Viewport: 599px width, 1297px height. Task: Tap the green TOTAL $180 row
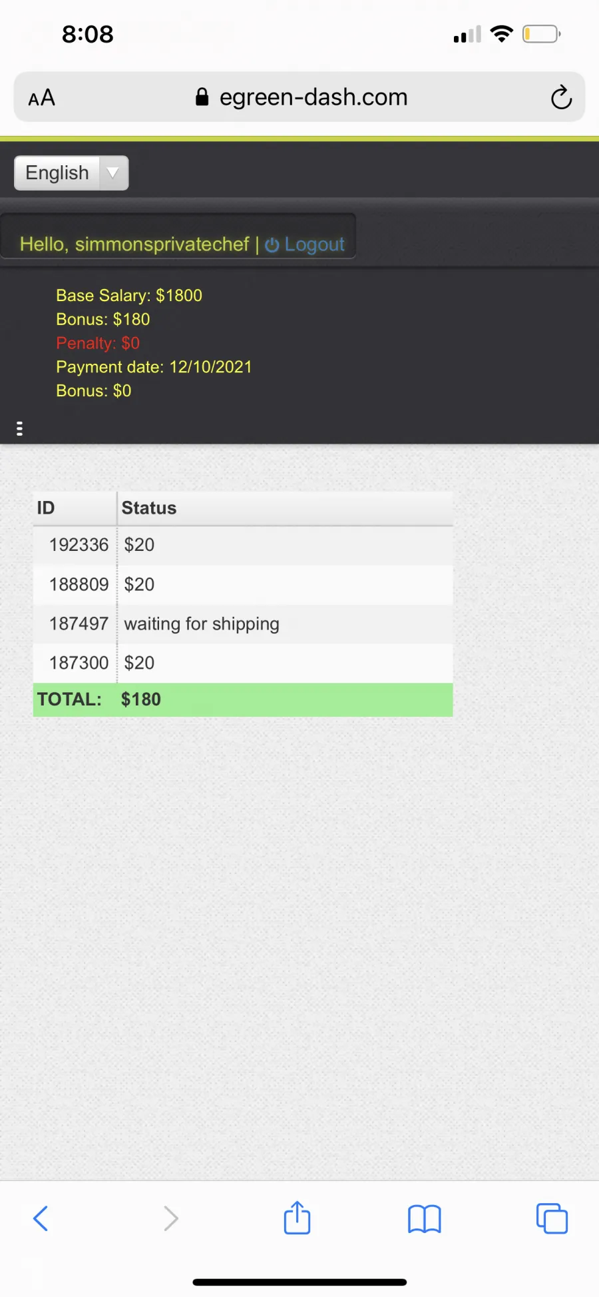pyautogui.click(x=243, y=699)
